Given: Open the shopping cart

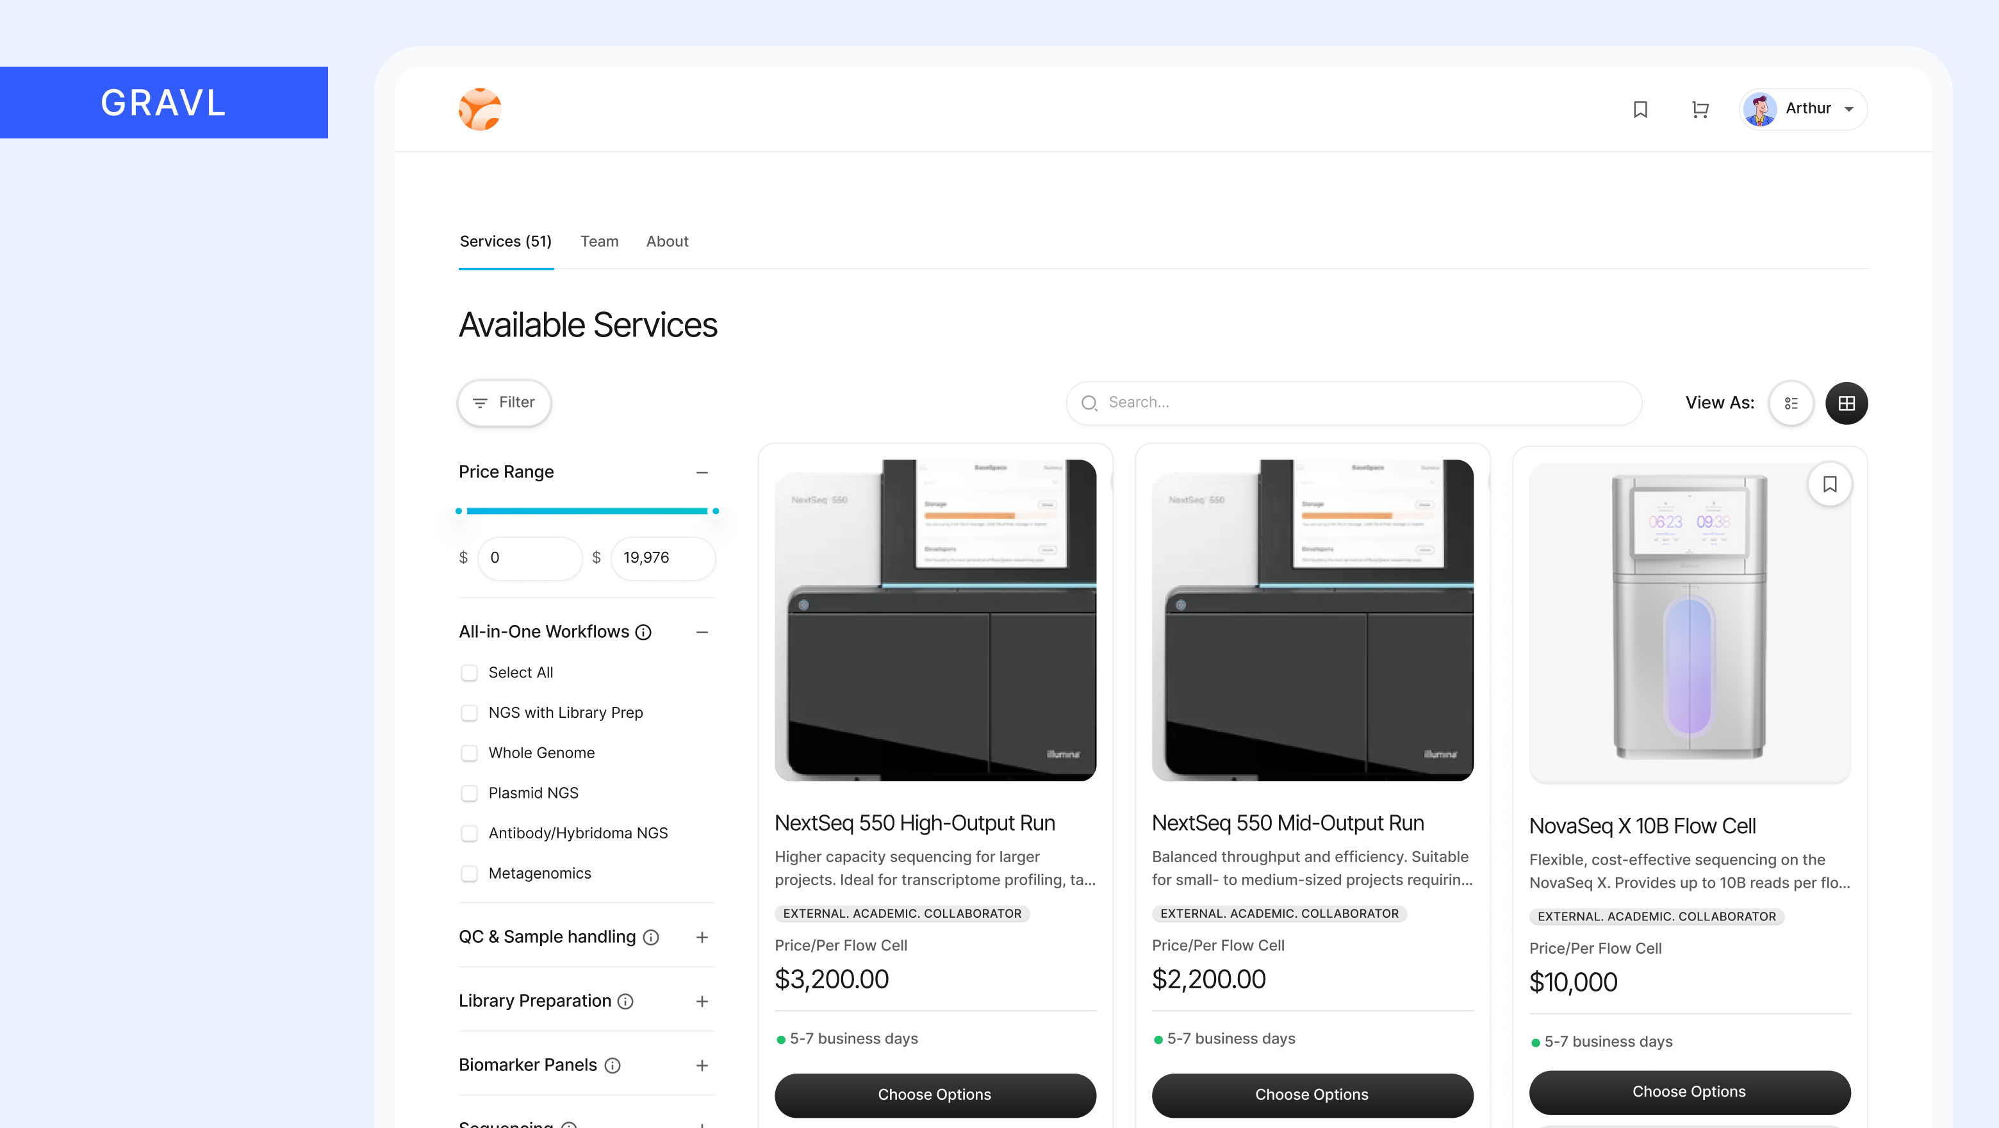Looking at the screenshot, I should tap(1699, 110).
